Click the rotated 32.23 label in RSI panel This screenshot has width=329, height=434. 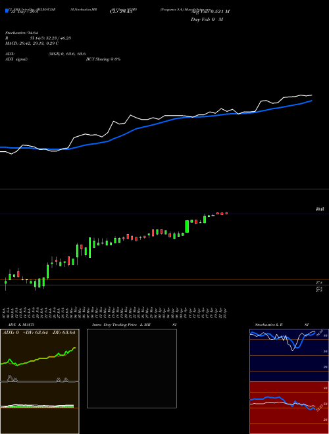pos(319,408)
